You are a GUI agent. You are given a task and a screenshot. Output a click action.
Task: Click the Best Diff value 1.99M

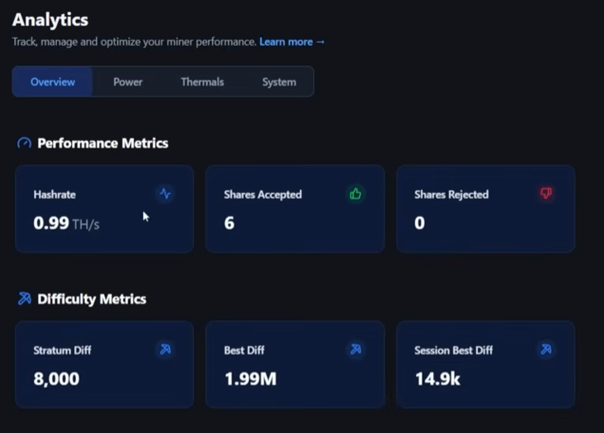pyautogui.click(x=250, y=379)
